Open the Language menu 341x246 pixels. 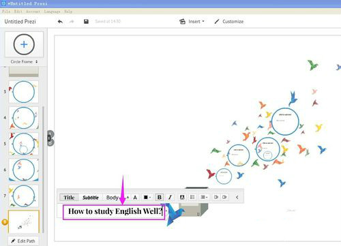(x=52, y=12)
